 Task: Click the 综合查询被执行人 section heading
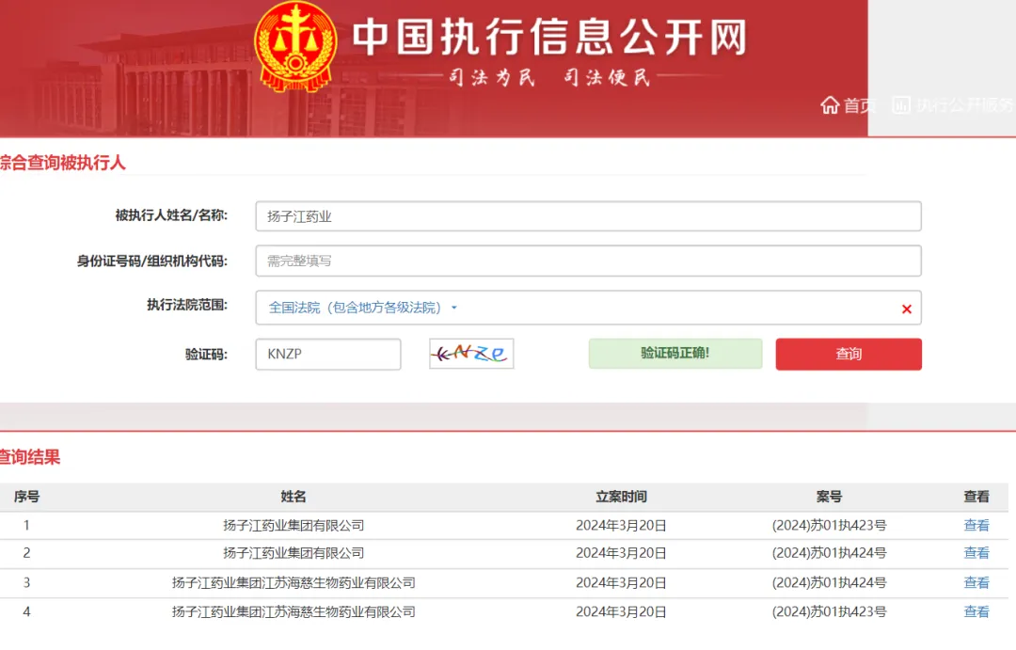[62, 163]
